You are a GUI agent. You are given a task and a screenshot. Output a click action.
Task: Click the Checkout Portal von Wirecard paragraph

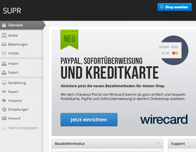coord(123,97)
